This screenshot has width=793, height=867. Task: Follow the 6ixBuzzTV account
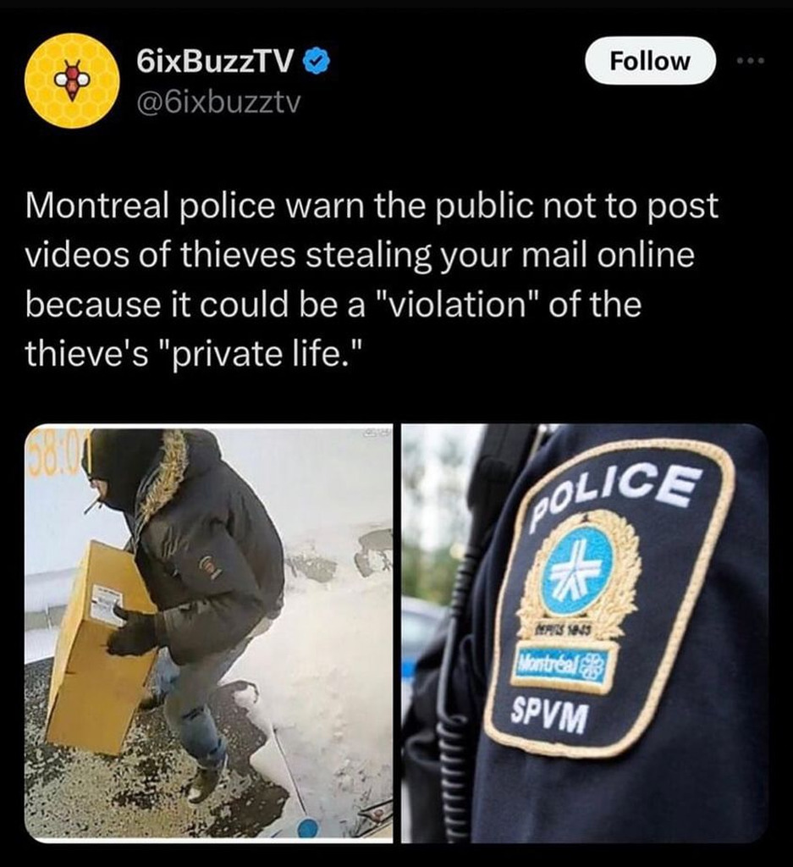(x=650, y=61)
